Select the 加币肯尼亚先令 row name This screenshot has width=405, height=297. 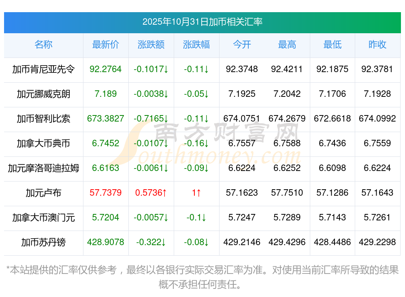click(43, 69)
